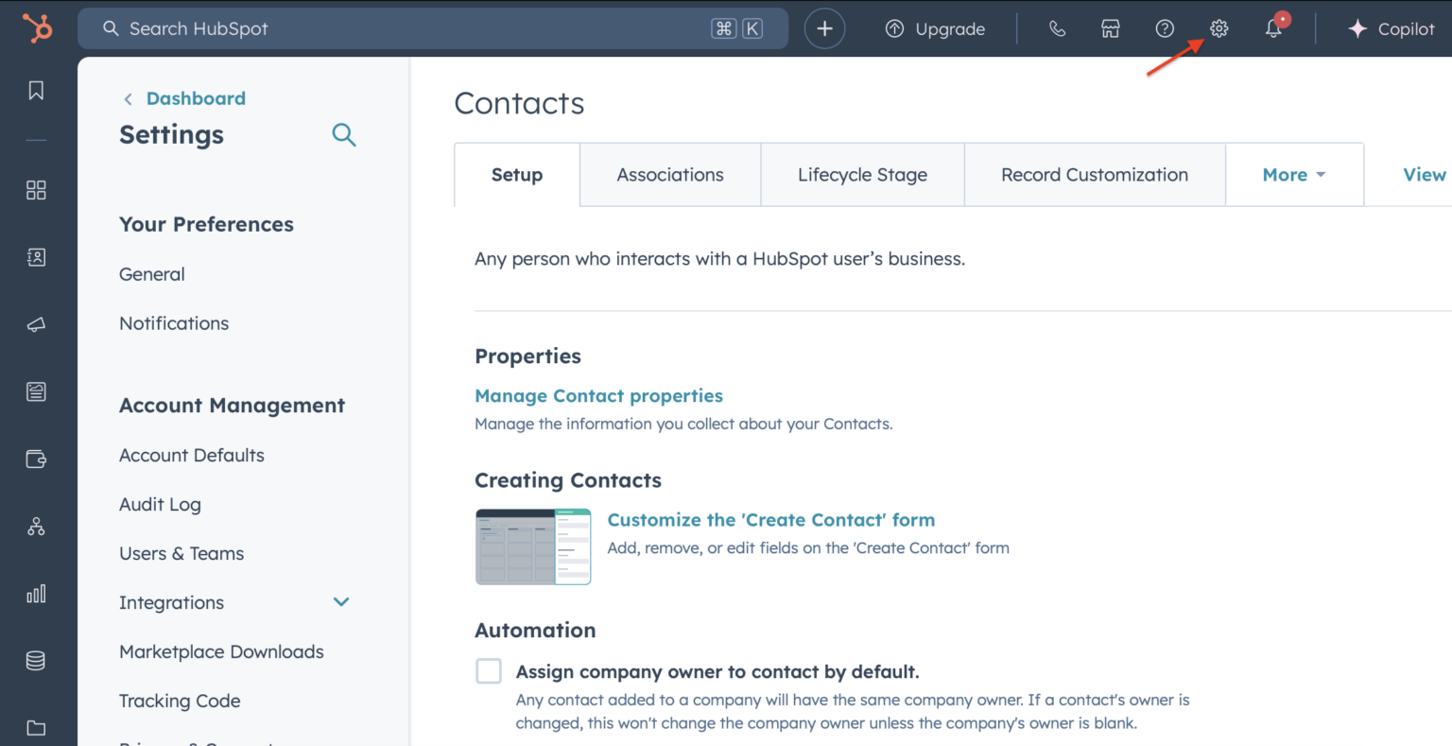Click the calling phone icon in top bar
Image resolution: width=1452 pixels, height=746 pixels.
pos(1057,28)
